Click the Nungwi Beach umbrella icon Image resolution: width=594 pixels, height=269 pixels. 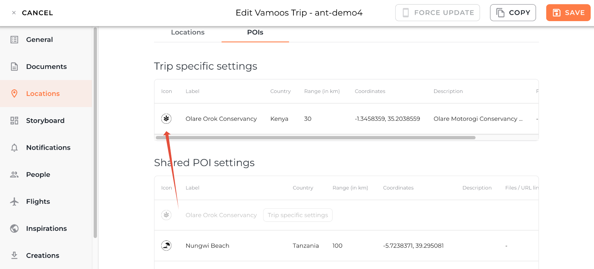coord(167,246)
